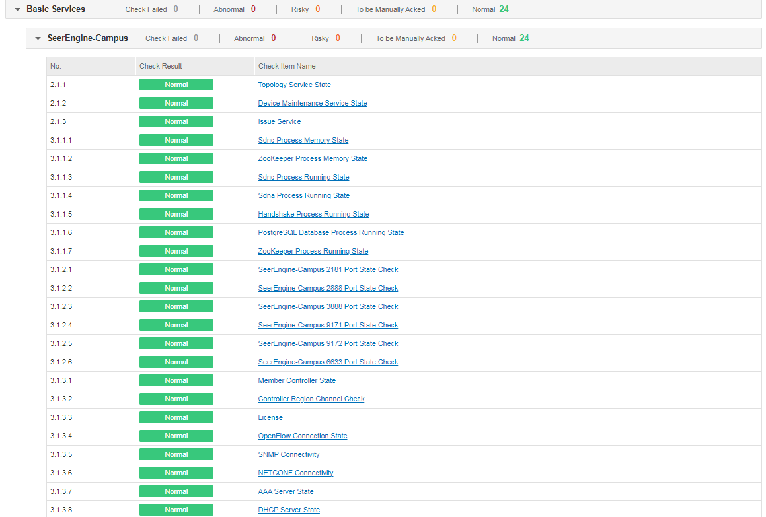Click the SeerEngine-Campus heading text
766x517 pixels.
(x=87, y=38)
